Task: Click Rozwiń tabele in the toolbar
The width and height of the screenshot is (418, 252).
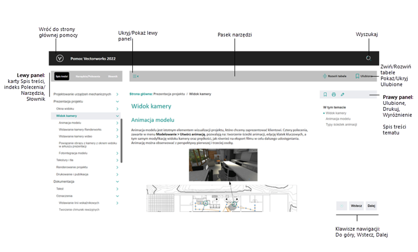Action: click(334, 76)
